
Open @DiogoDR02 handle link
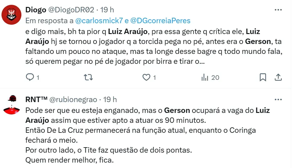[71, 10]
